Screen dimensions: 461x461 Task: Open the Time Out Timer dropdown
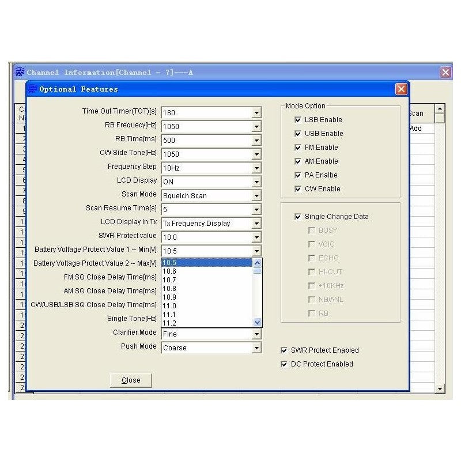(x=256, y=112)
